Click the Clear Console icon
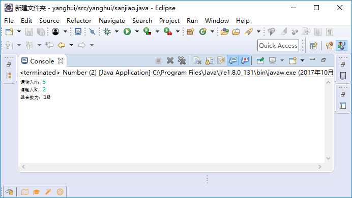Viewport: 352px width, 198px height. (x=197, y=60)
